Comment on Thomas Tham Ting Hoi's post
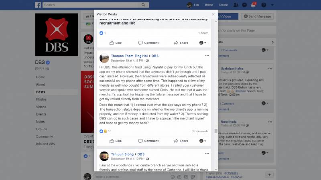This screenshot has width=321, height=180. click(x=148, y=141)
